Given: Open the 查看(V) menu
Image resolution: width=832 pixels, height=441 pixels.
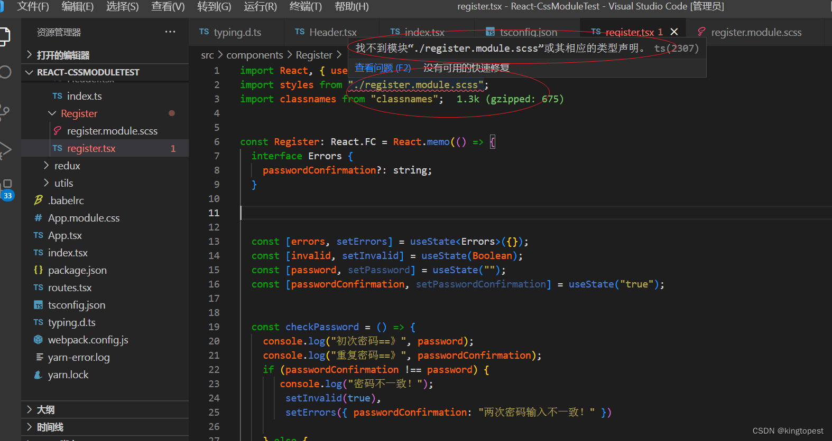Looking at the screenshot, I should click(x=168, y=6).
